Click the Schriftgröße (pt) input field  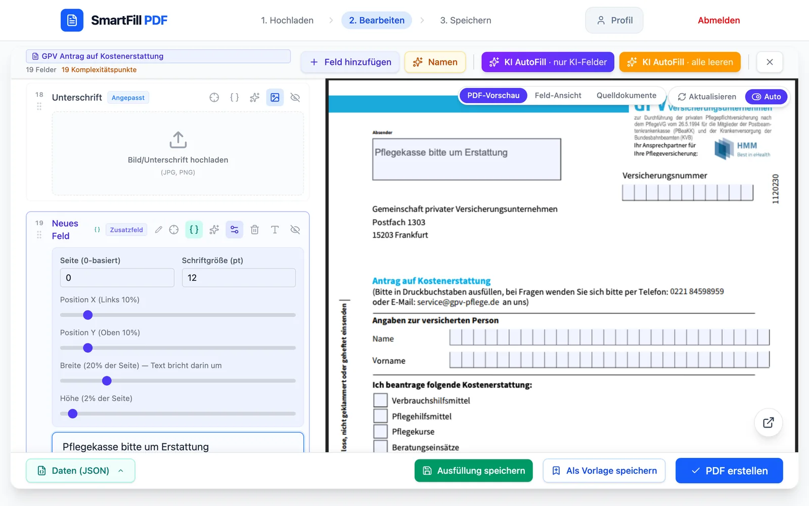[x=239, y=278]
